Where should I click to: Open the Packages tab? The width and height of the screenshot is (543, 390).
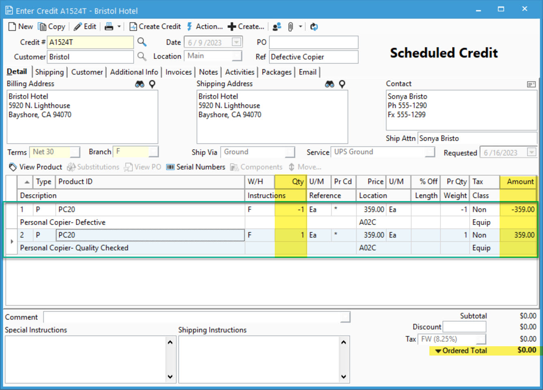coord(276,72)
